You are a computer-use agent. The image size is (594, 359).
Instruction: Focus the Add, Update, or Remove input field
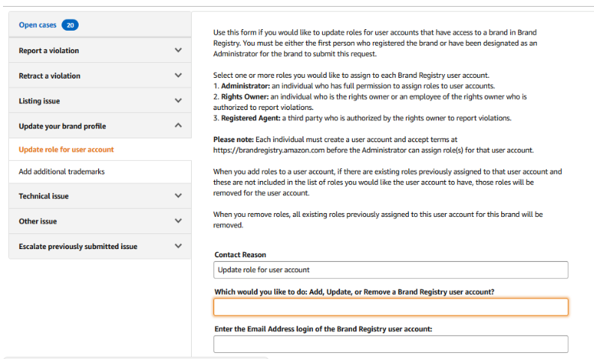pyautogui.click(x=390, y=307)
